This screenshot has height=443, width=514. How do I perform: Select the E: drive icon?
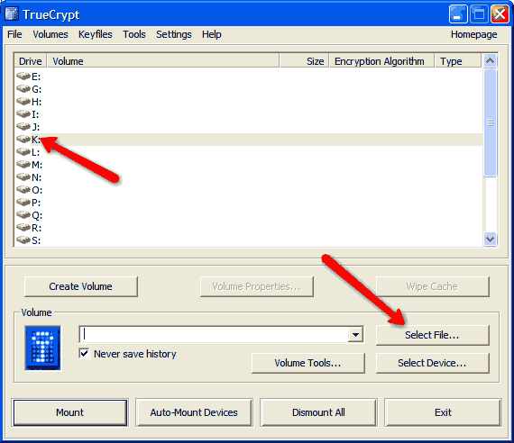point(23,76)
